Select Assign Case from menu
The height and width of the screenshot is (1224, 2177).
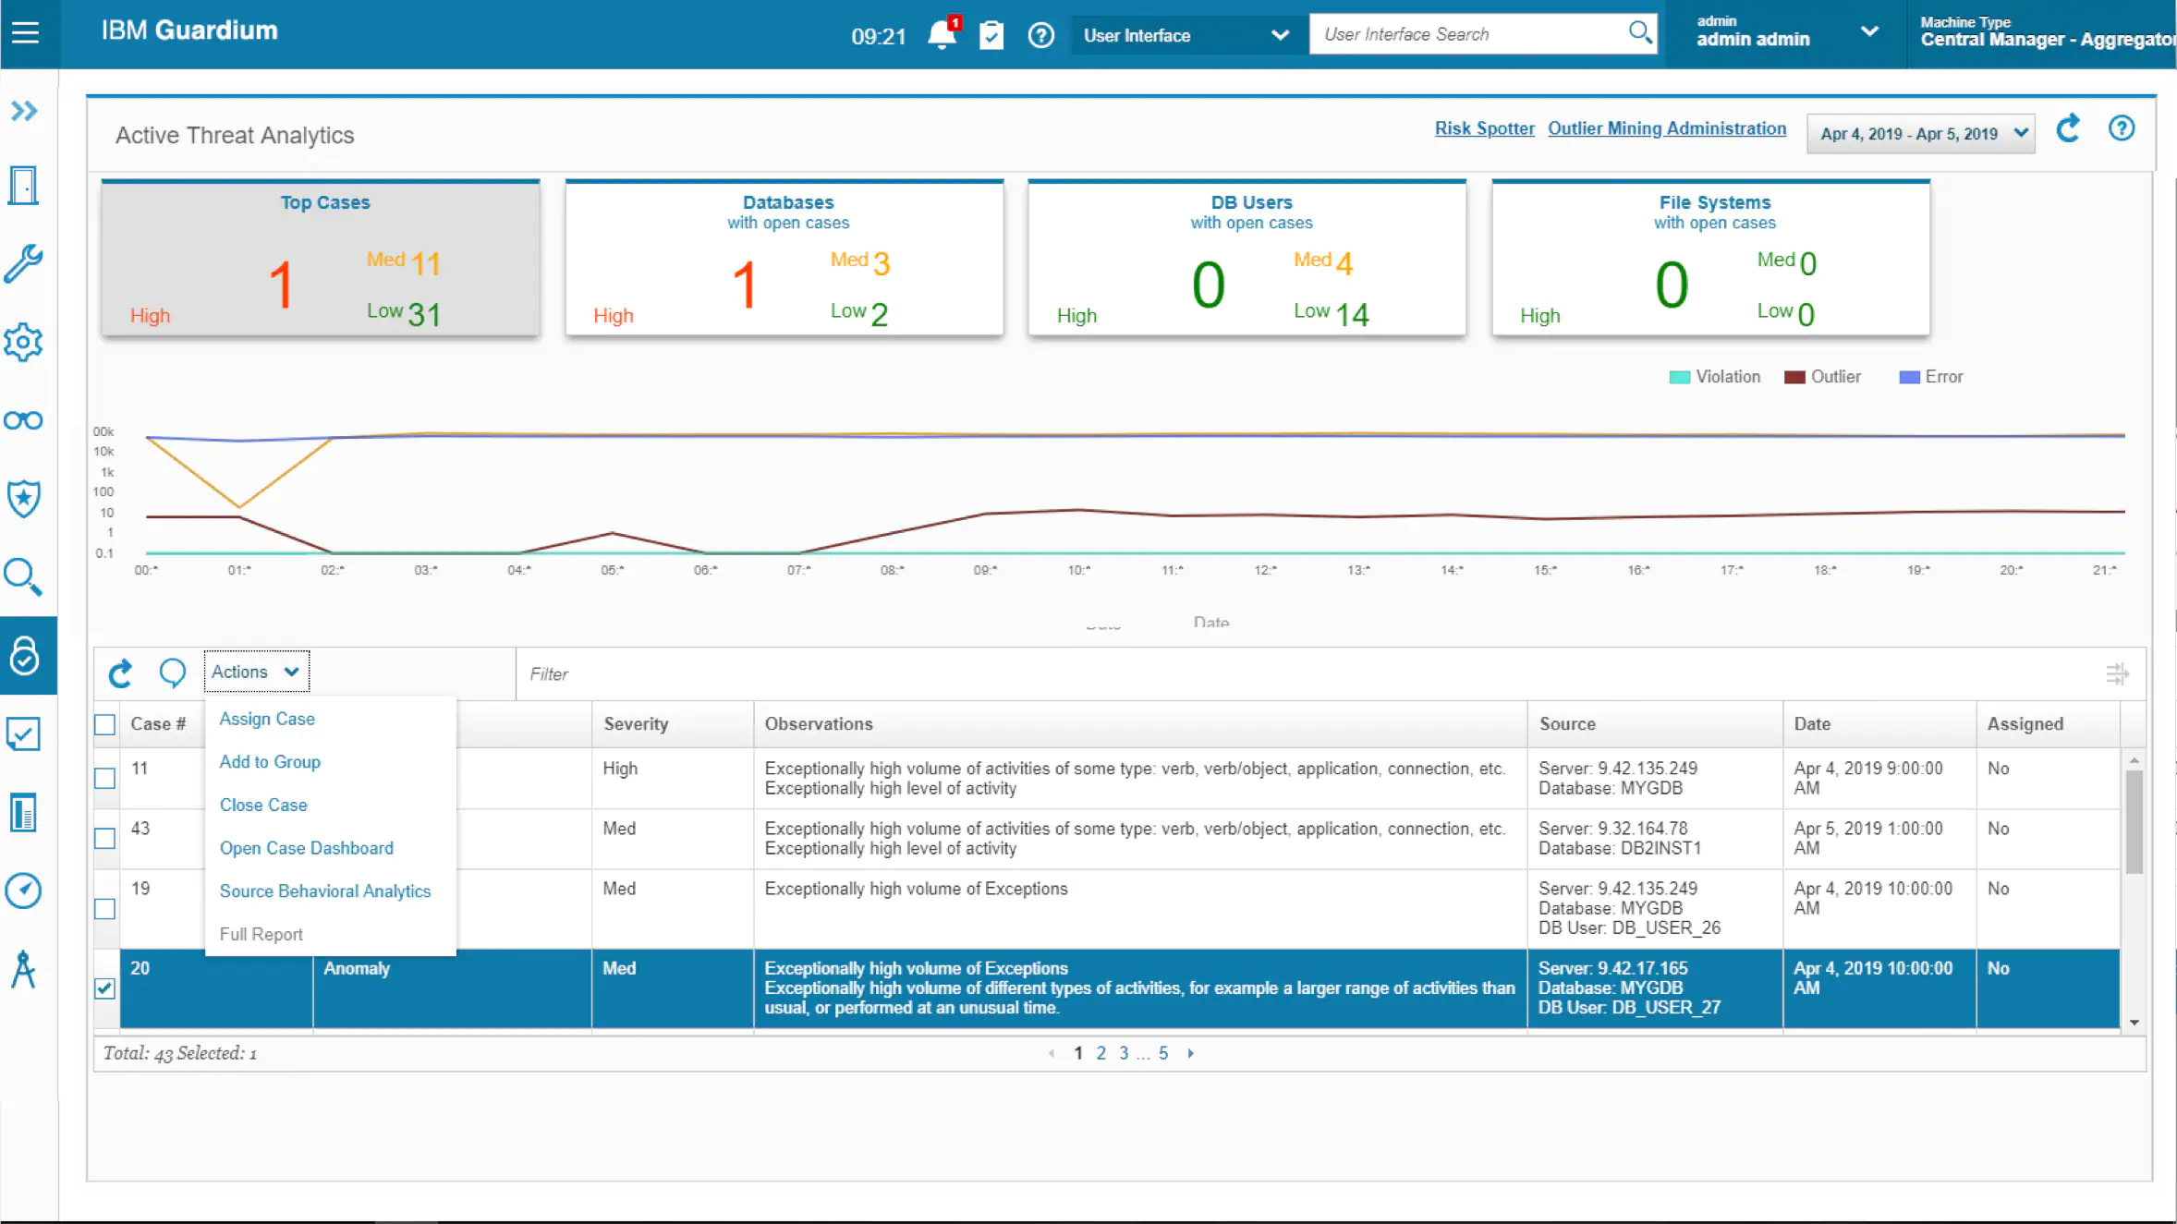tap(266, 719)
